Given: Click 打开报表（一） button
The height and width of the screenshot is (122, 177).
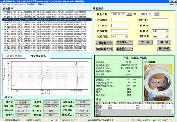Looking at the screenshot, I should [x=104, y=43].
